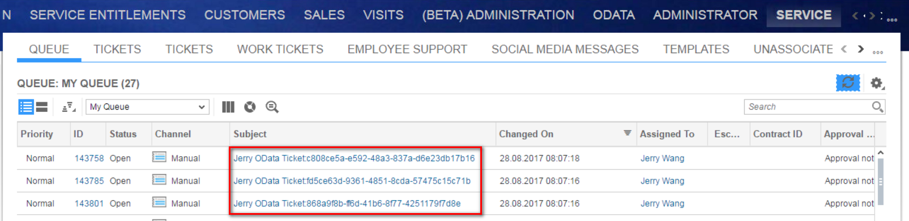909x221 pixels.
Task: Open subject ending d6e23db17b16
Action: [x=354, y=158]
